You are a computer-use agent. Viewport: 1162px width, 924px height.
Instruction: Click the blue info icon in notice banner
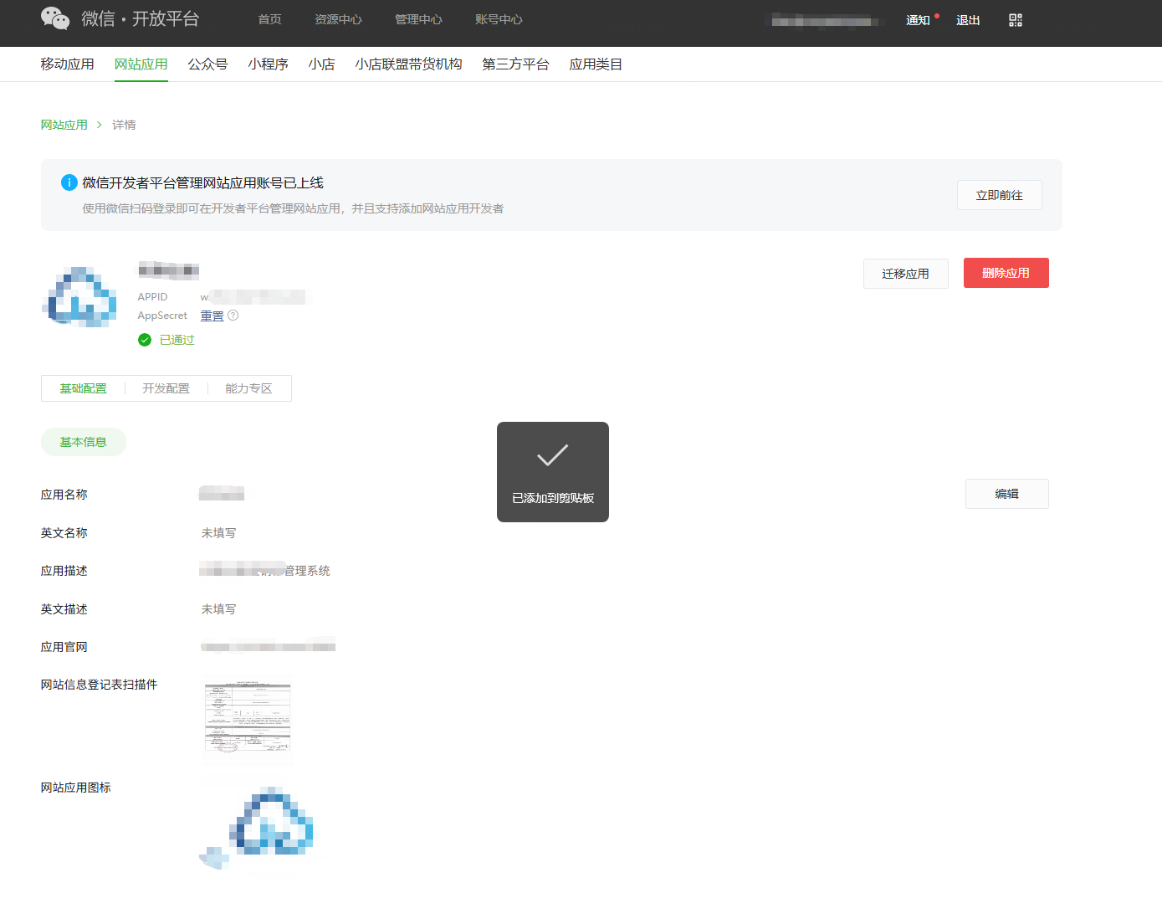tap(69, 182)
